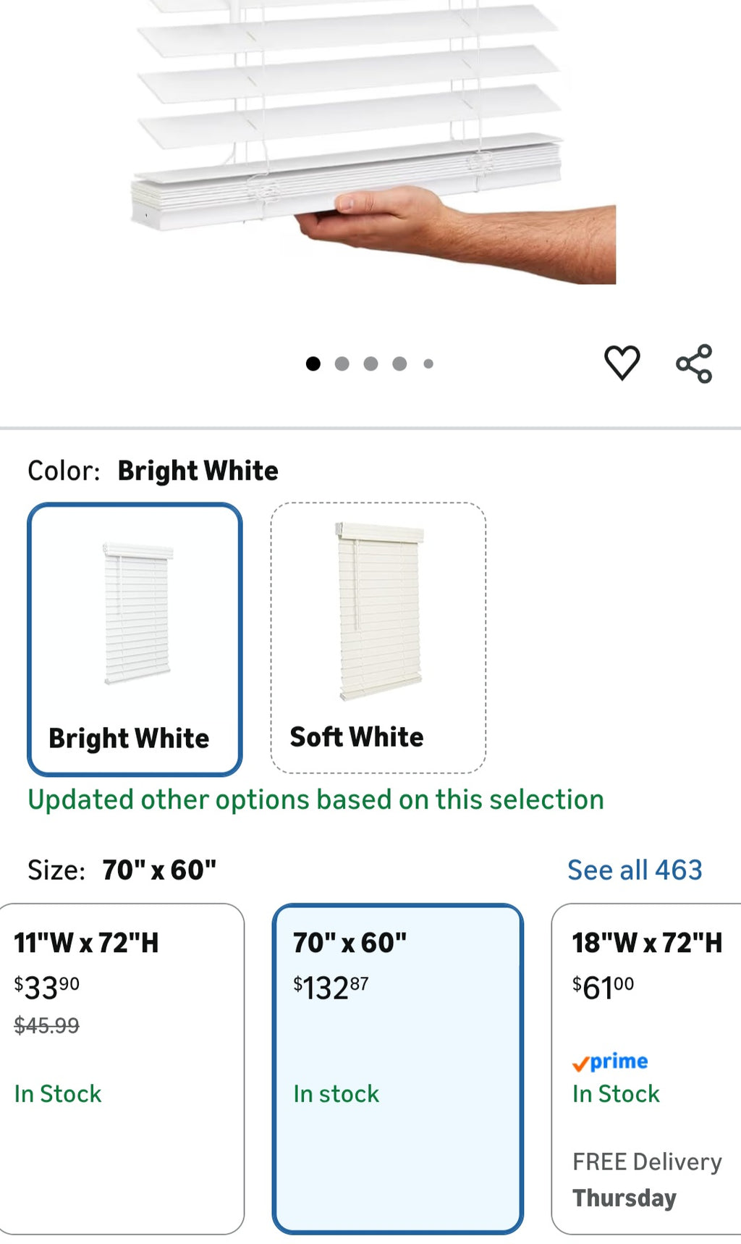Click the In Stock link for 18"W option
Viewport: 741px width, 1244px height.
click(616, 1094)
